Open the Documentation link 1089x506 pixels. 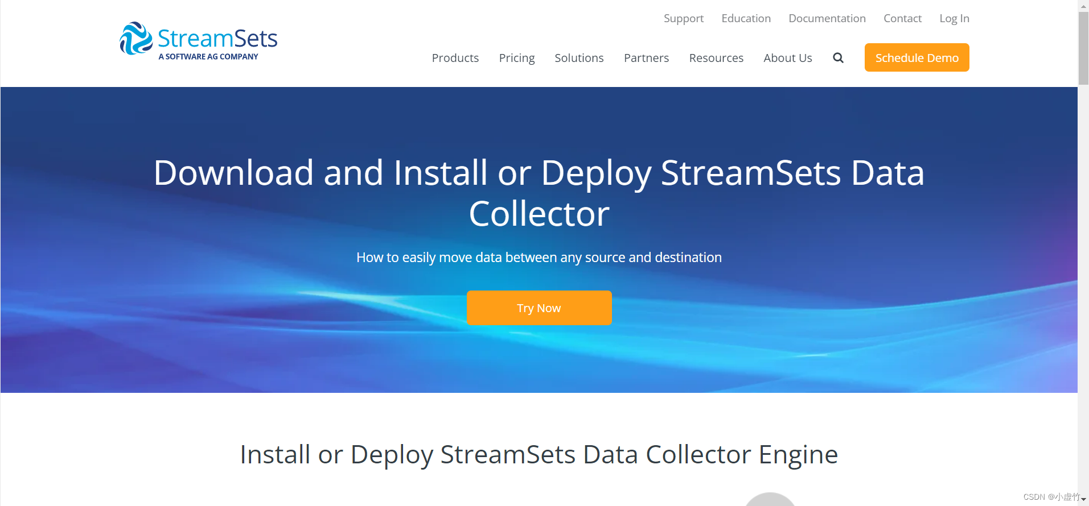827,18
